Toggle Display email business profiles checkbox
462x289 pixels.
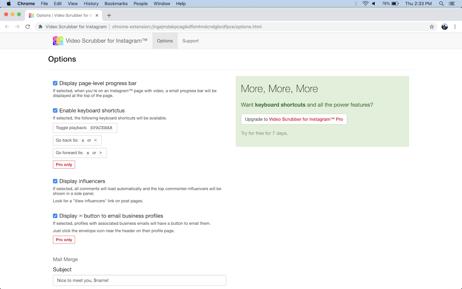coord(55,216)
